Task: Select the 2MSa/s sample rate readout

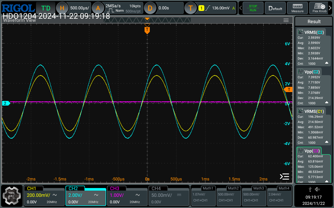Action: tap(113, 6)
